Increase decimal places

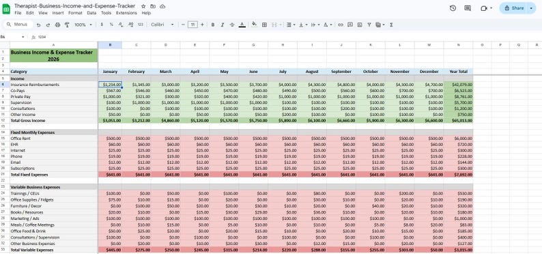(130, 25)
